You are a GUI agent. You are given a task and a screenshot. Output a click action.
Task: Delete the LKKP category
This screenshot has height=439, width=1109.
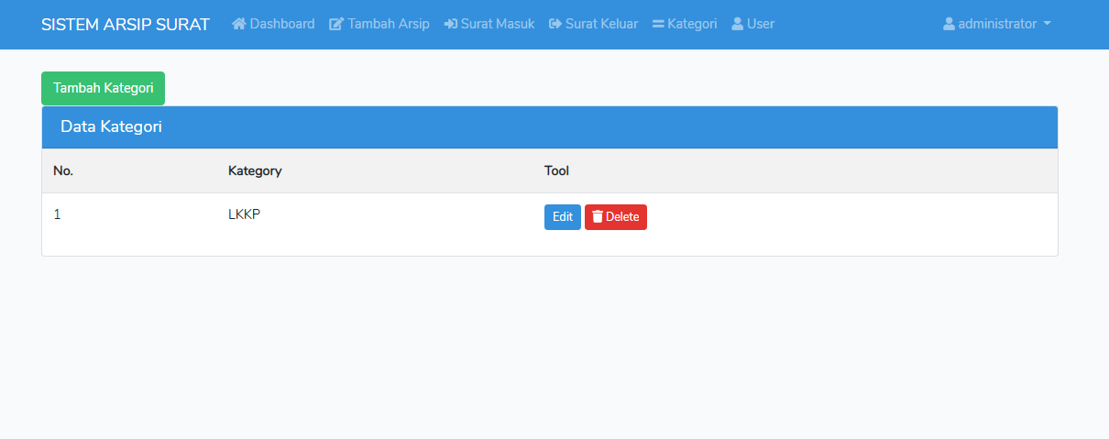pos(616,217)
